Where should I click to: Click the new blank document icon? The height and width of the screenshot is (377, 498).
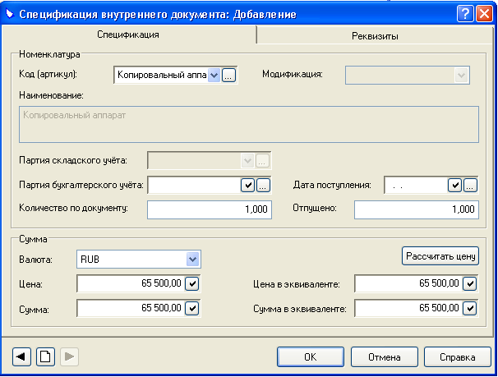click(x=45, y=356)
